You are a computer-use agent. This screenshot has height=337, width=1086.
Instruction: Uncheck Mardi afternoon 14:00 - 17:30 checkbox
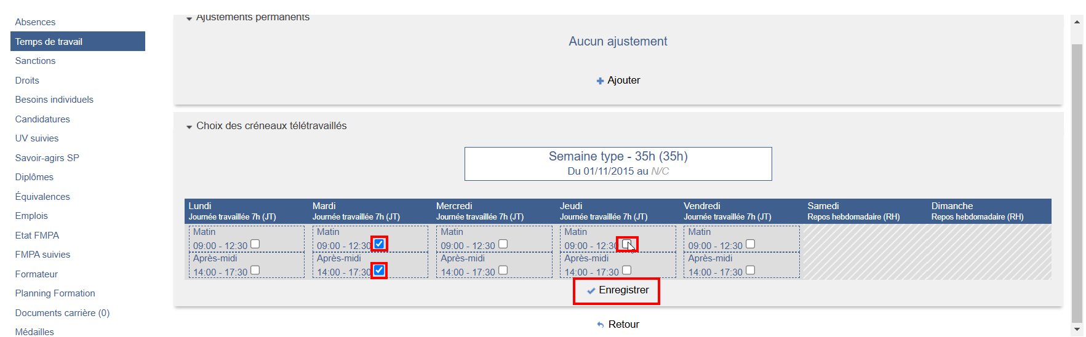tap(379, 271)
